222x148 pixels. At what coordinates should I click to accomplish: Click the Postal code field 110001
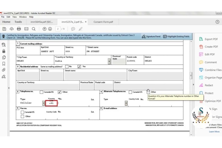point(135,61)
